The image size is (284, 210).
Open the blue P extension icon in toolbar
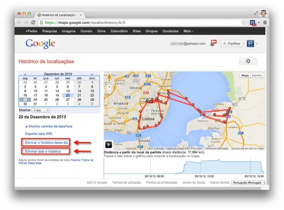click(x=253, y=23)
